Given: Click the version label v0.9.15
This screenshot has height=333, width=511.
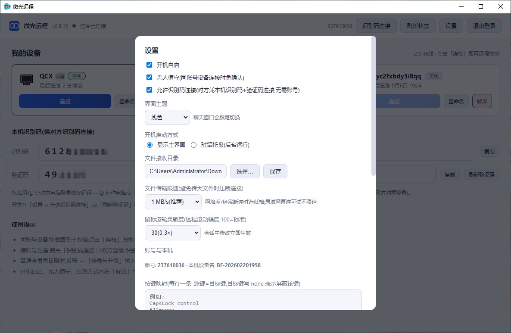Looking at the screenshot, I should (60, 26).
